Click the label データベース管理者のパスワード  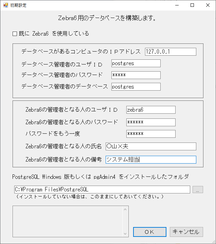62,75
